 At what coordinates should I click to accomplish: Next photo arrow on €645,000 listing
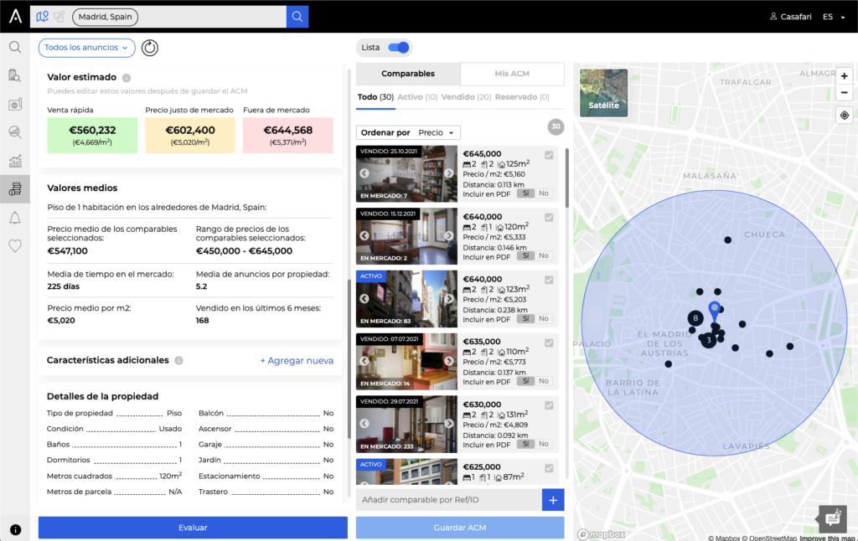(x=449, y=173)
